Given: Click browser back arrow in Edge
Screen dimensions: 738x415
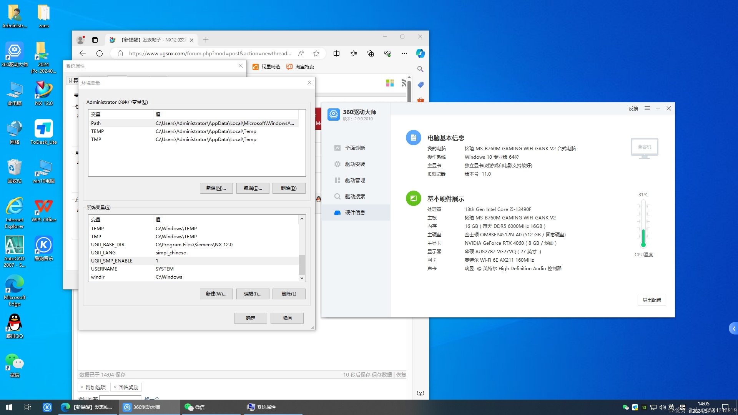Looking at the screenshot, I should 82,53.
